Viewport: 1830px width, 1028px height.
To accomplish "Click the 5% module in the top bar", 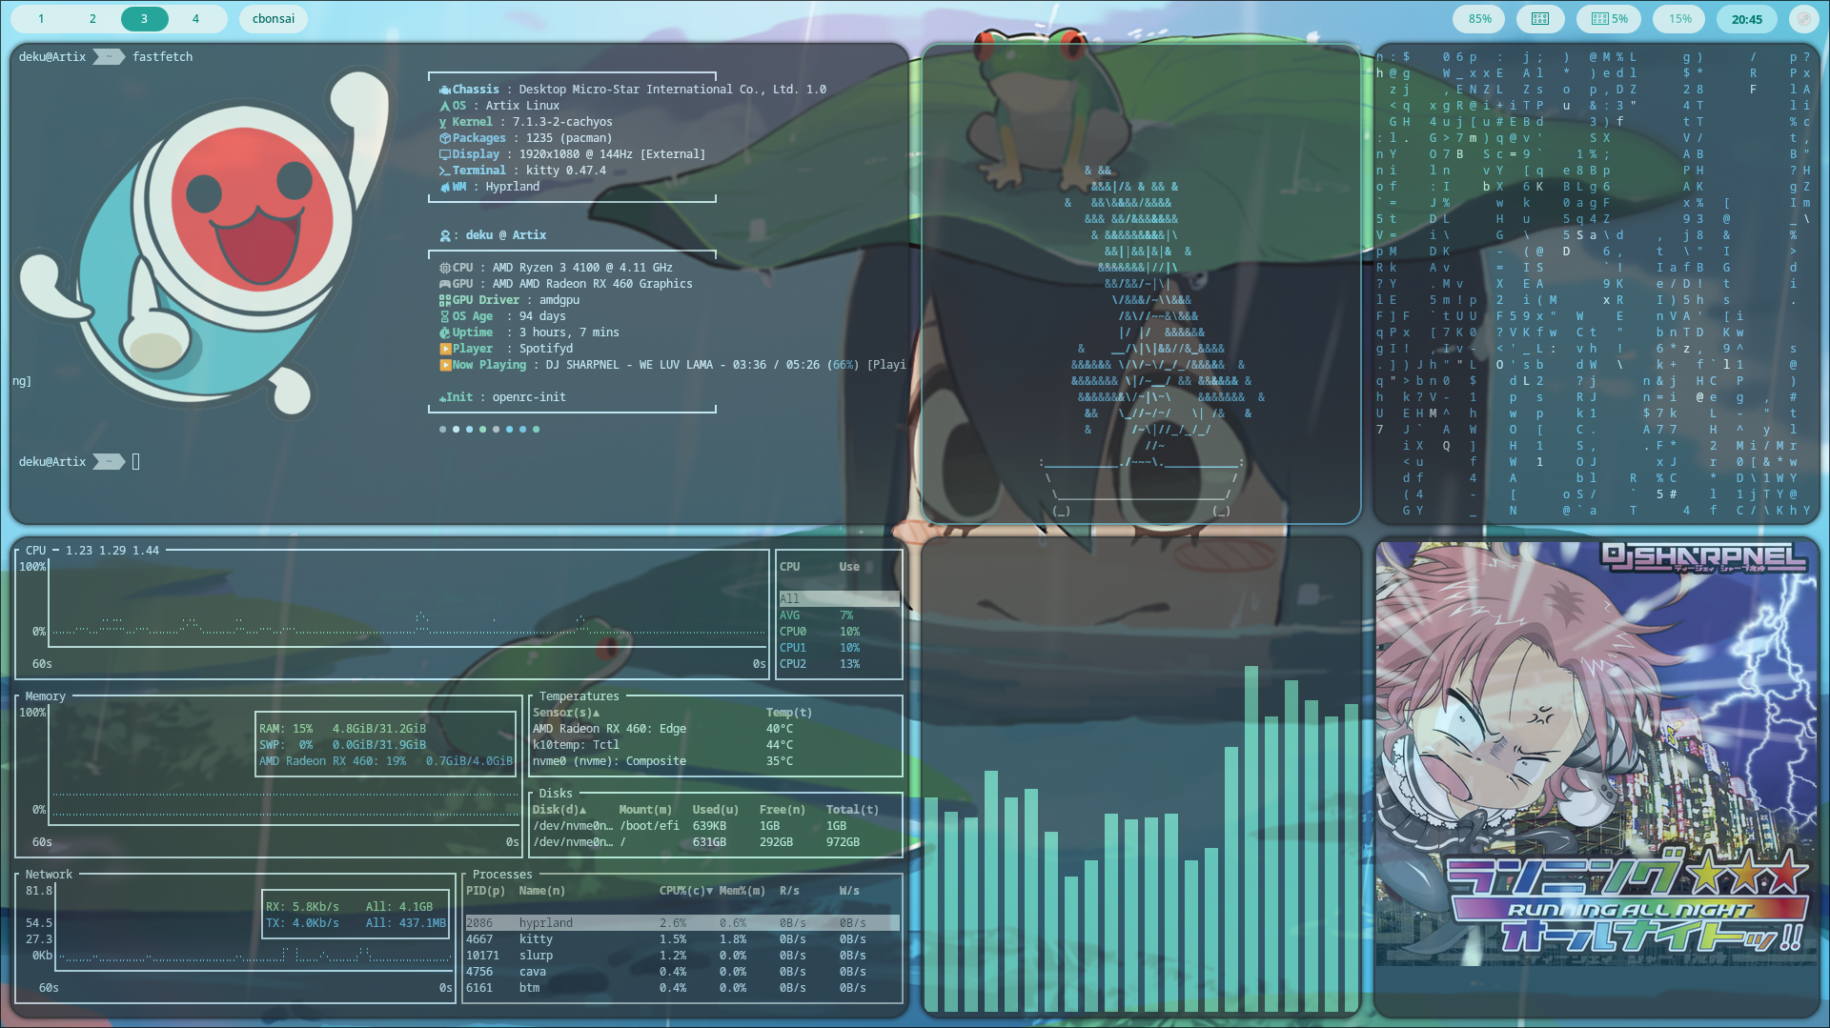I will coord(1610,18).
